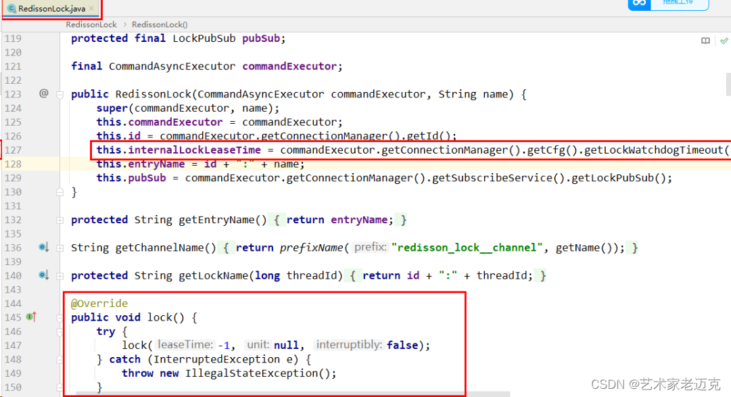Click 'getLockWatchdogTimeout' method call
Screen dimensions: 731x397
pos(653,149)
